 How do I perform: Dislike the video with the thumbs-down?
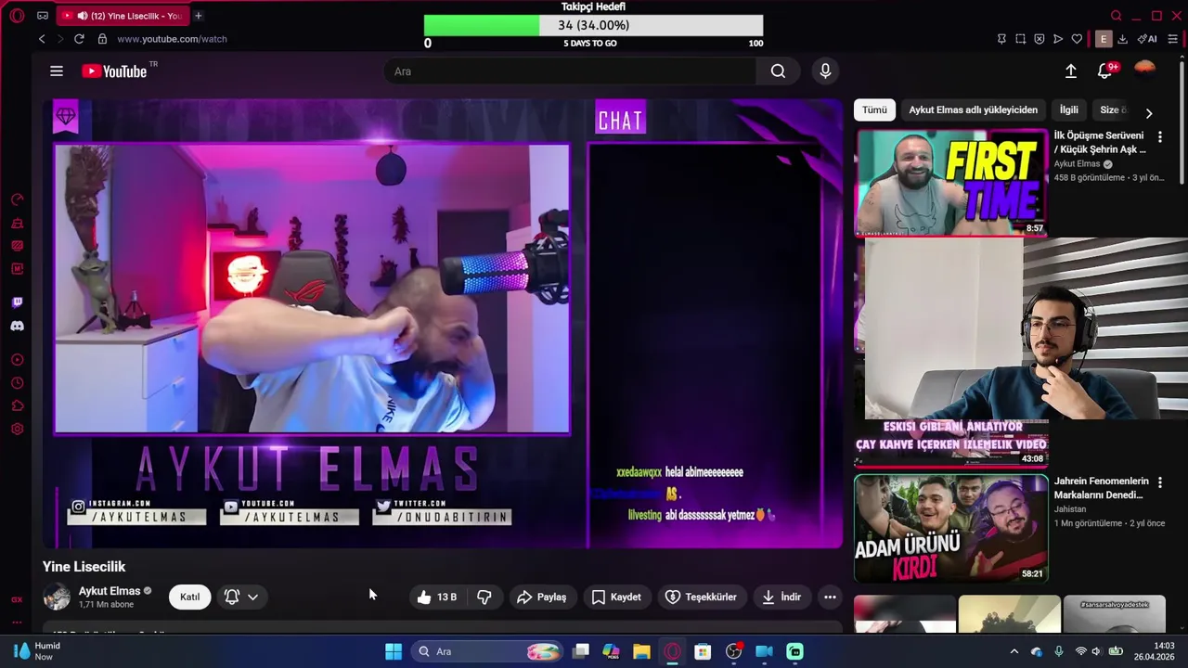click(484, 597)
